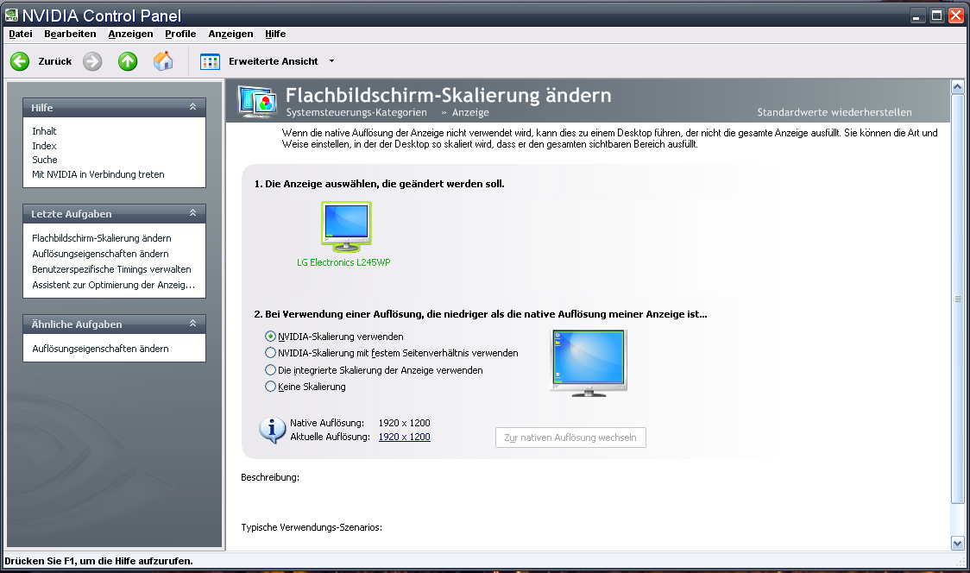Click the NVIDIA Control Panel title bar icon

pos(11,15)
